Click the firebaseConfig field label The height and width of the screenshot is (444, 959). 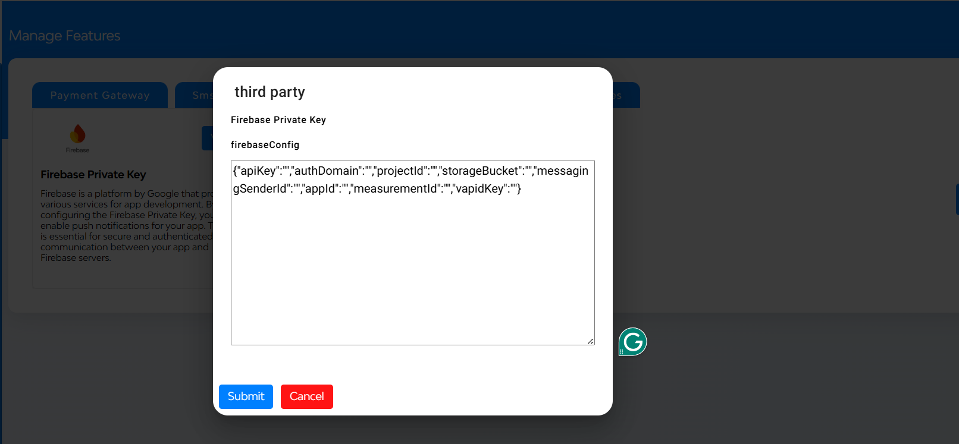tap(265, 144)
